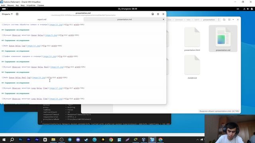Open the GNOME network status icon
The height and width of the screenshot is (143, 255).
[244, 9]
